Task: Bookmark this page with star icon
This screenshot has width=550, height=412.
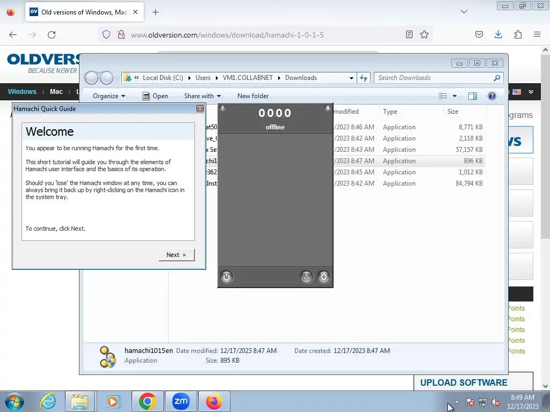Action: pos(424,34)
